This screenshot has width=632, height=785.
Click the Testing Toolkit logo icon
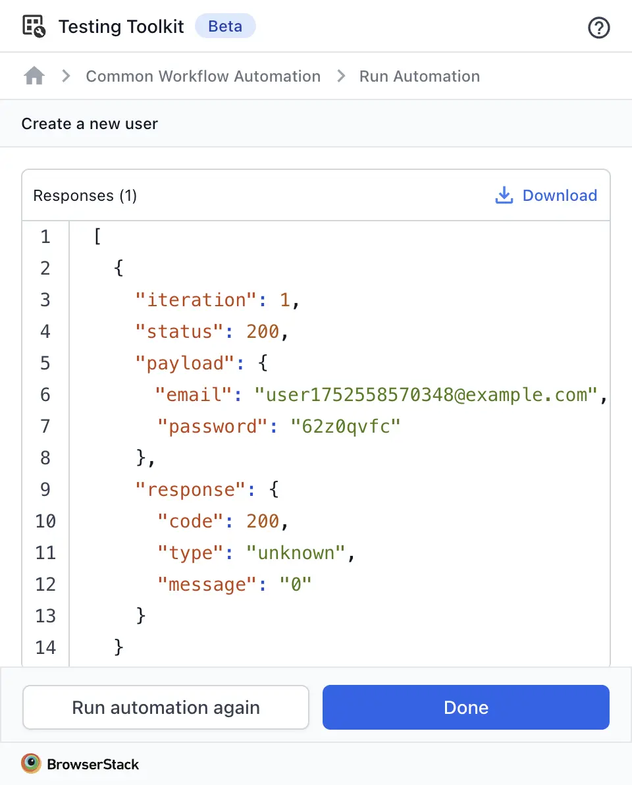34,26
